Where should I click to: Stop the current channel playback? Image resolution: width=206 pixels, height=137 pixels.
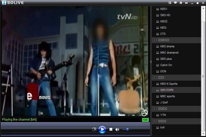click(x=111, y=129)
